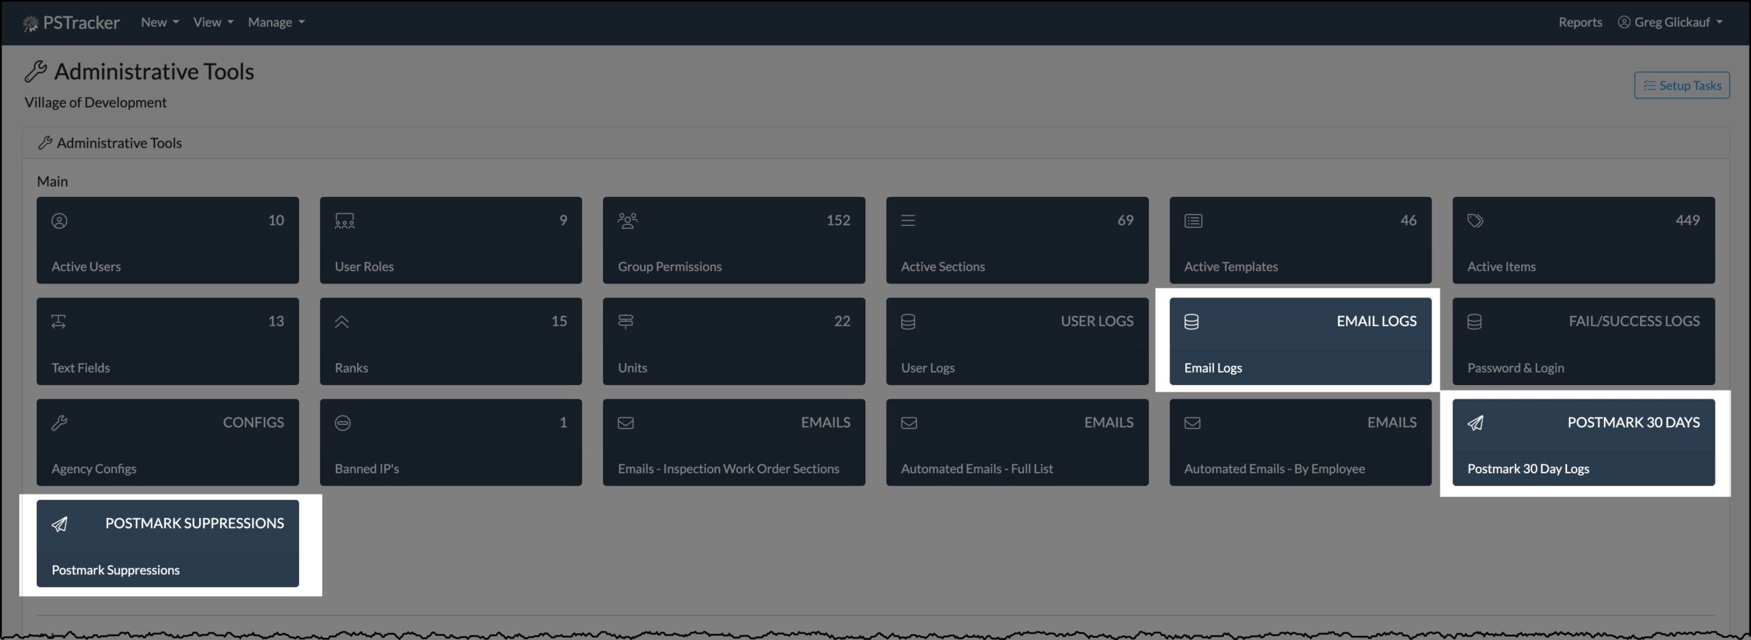Click the Setup Tasks button
Screen dimensions: 1751x640
coord(1682,85)
